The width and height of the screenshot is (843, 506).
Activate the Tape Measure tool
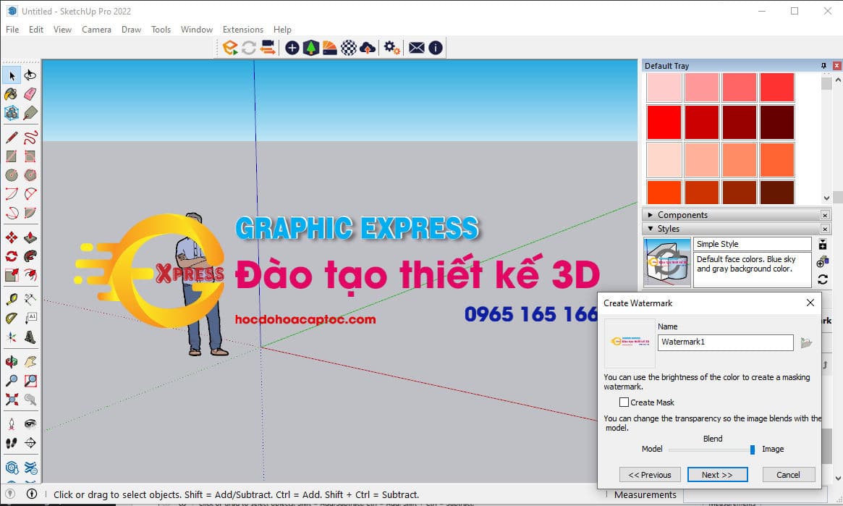coord(12,298)
